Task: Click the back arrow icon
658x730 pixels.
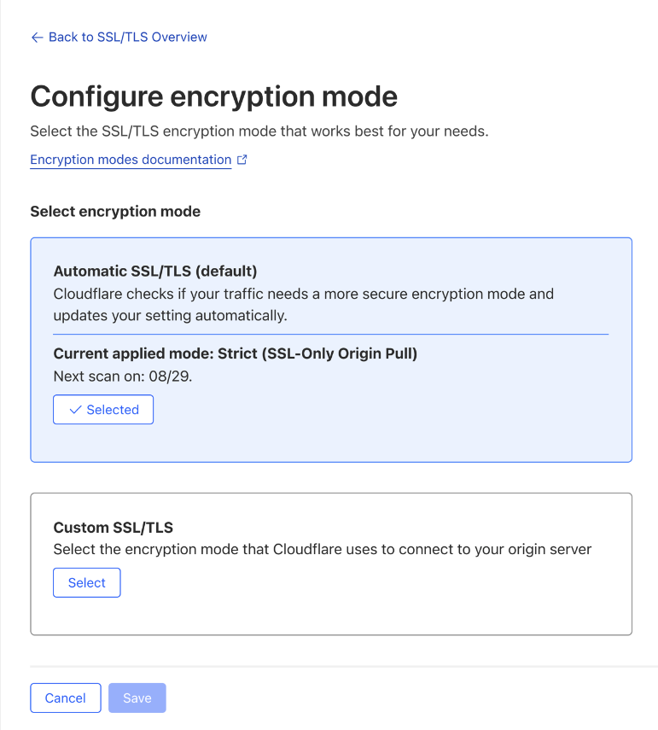Action: click(37, 38)
